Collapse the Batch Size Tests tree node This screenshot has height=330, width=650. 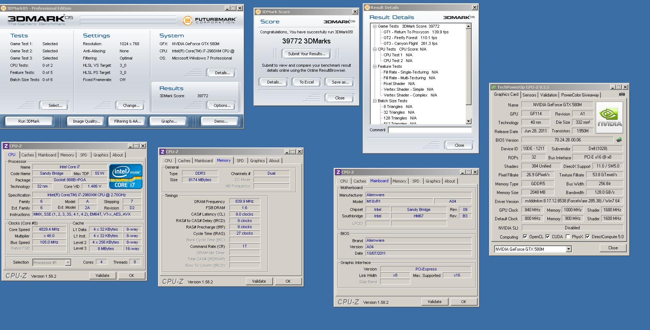point(375,101)
